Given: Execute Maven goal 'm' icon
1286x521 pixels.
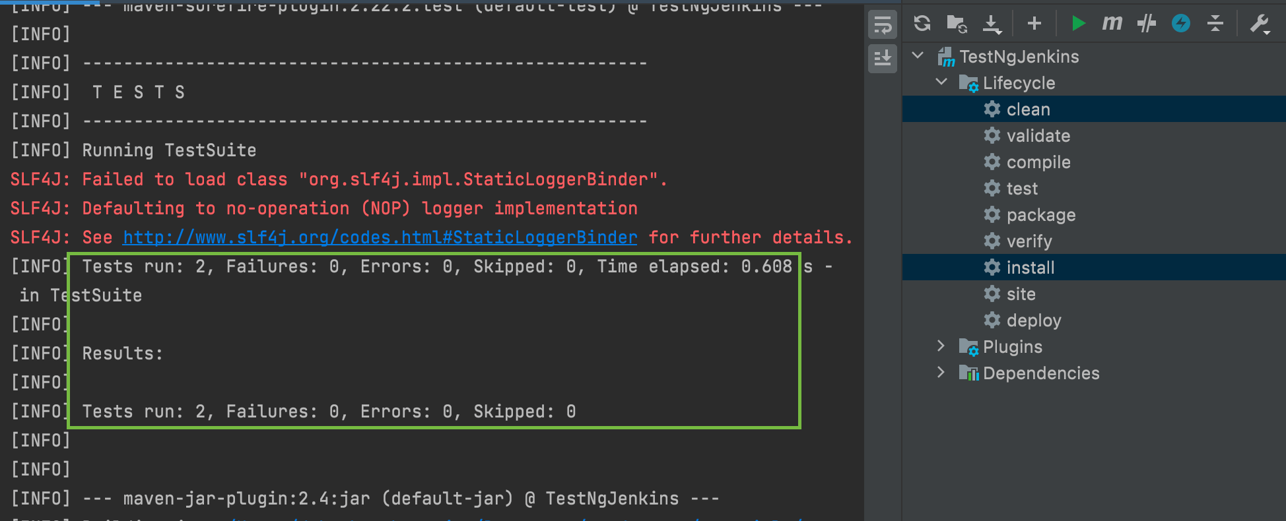Looking at the screenshot, I should tap(1112, 24).
